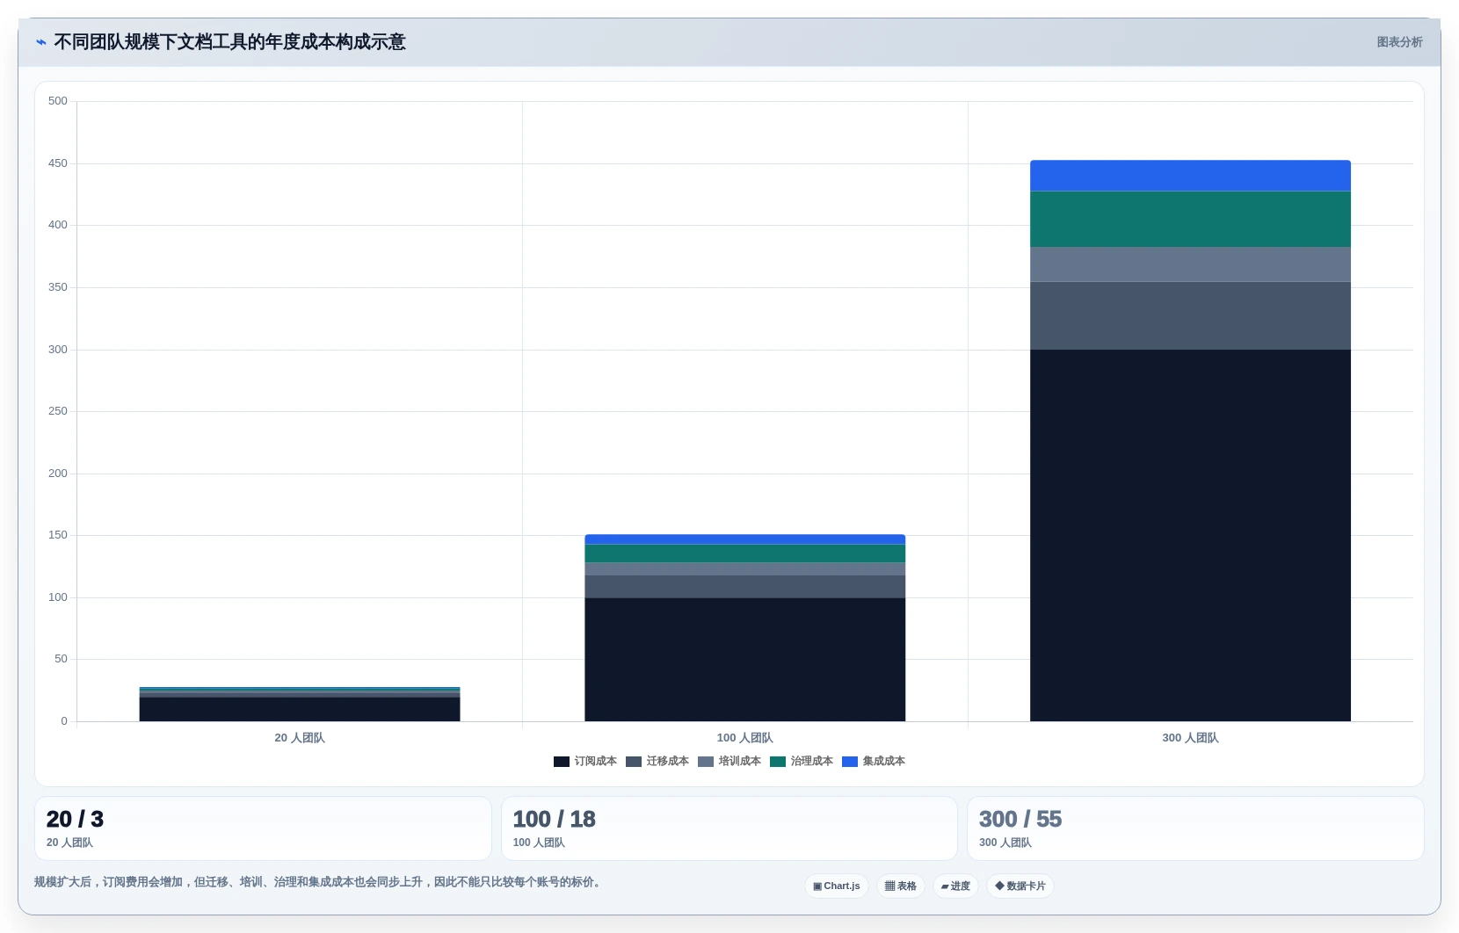1459x933 pixels.
Task: Click the footnote text starting with 规模扩大后
Action: pyautogui.click(x=320, y=882)
